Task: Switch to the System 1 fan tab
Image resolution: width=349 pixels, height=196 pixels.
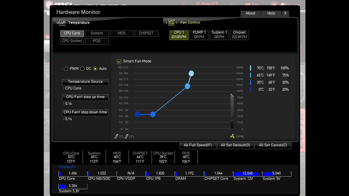Action: (x=219, y=35)
